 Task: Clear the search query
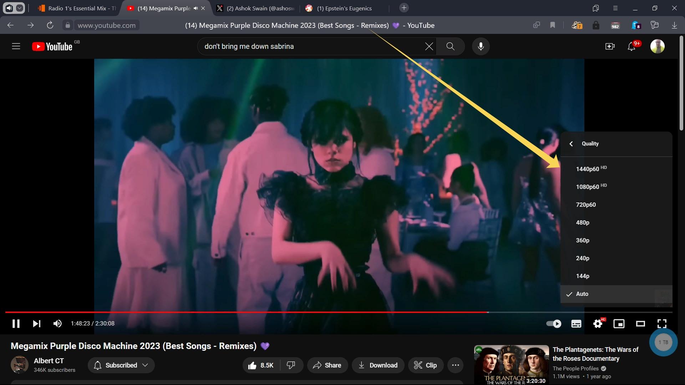[429, 46]
